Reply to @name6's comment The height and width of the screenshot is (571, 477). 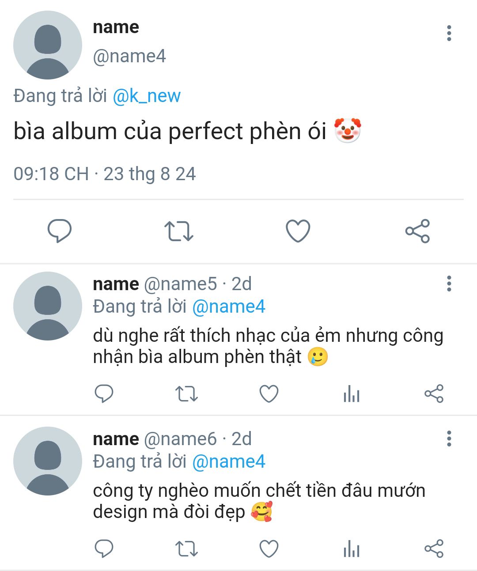tap(104, 549)
